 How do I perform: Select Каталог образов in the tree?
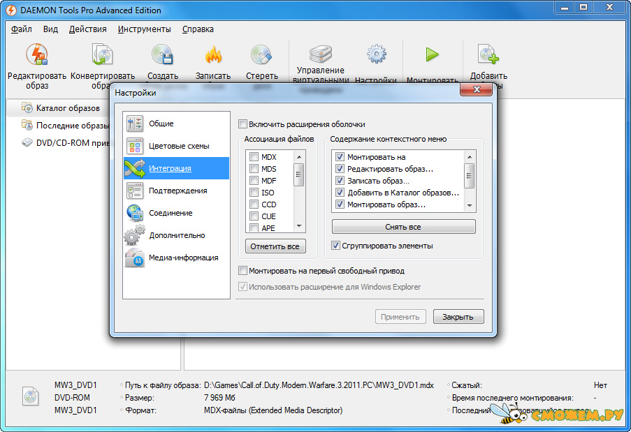click(68, 107)
